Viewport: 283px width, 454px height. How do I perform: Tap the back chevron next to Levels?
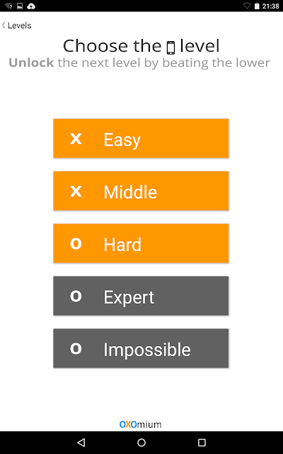click(4, 26)
